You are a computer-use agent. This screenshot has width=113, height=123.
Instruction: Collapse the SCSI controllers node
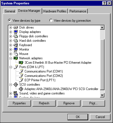tap(11, 85)
